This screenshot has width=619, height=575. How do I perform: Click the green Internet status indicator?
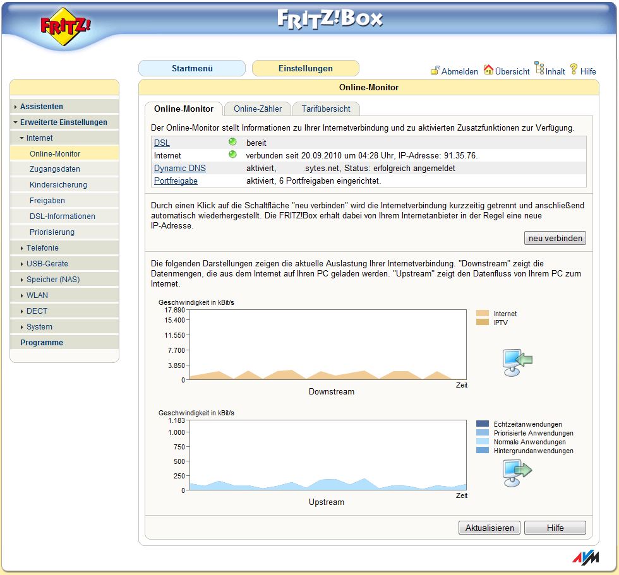232,154
